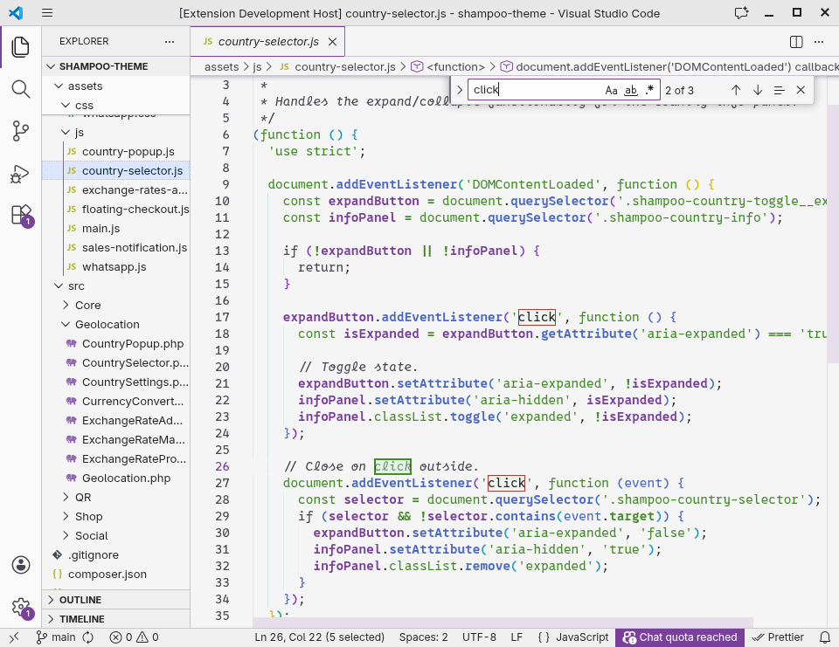Expand the OUTLINE section
The image size is (839, 647).
click(x=115, y=600)
